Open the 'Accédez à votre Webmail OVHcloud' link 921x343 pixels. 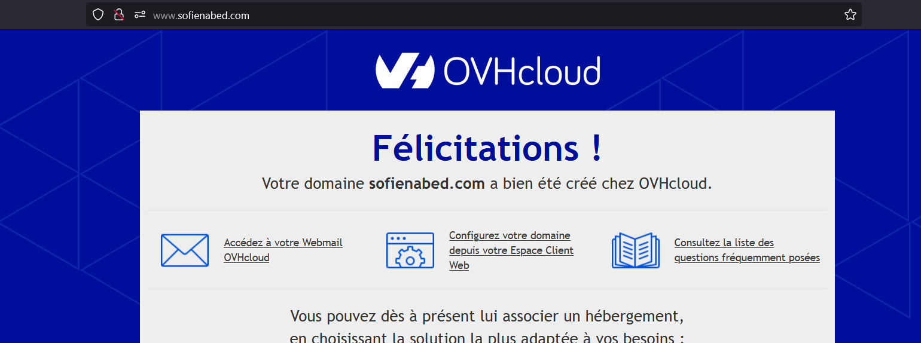(282, 250)
